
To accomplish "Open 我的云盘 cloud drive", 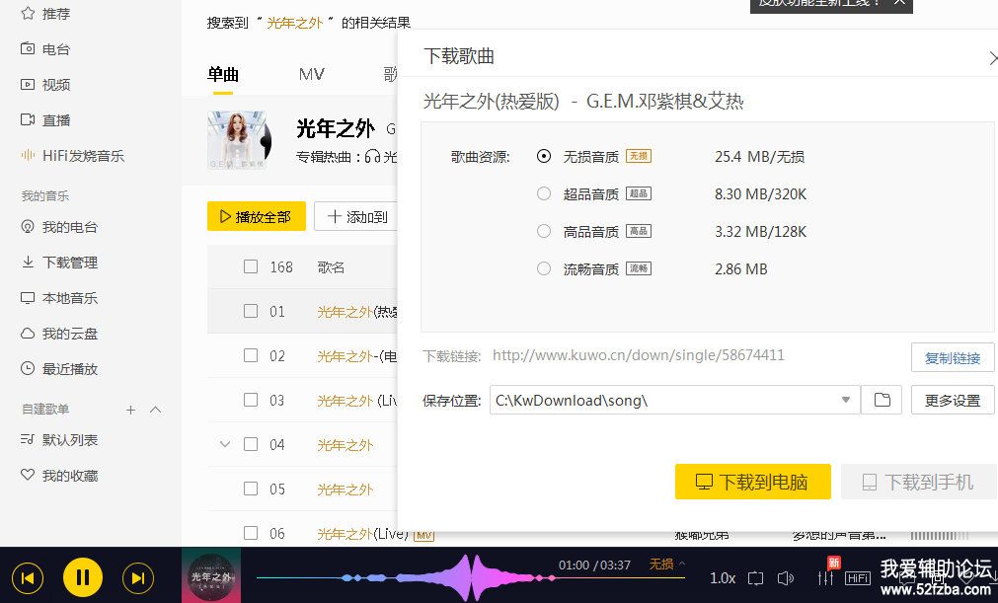I will point(59,334).
